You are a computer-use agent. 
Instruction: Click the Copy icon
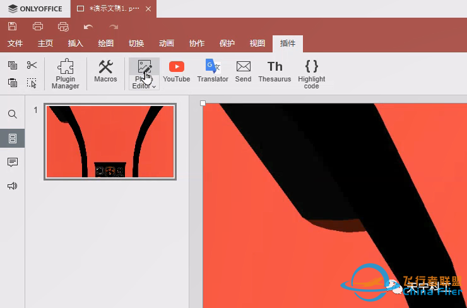click(13, 65)
